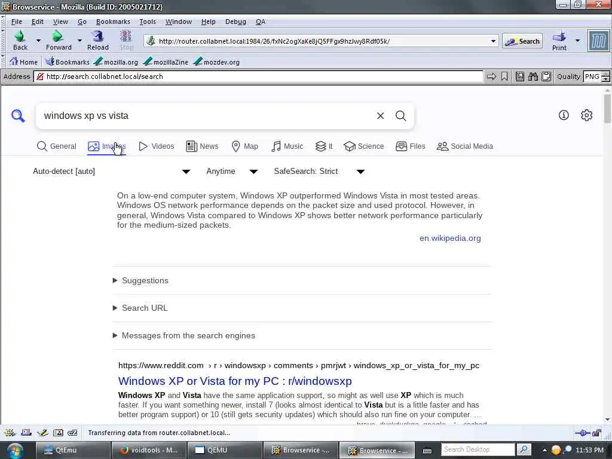The image size is (612, 459).
Task: Click the taskbar keyboard icon
Action: [427, 451]
